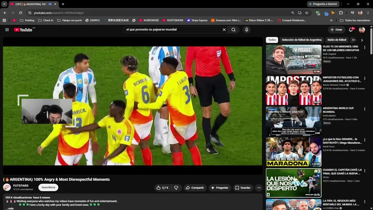This screenshot has width=373, height=210.
Task: Open media controls icon in toolbar
Action: (352, 13)
